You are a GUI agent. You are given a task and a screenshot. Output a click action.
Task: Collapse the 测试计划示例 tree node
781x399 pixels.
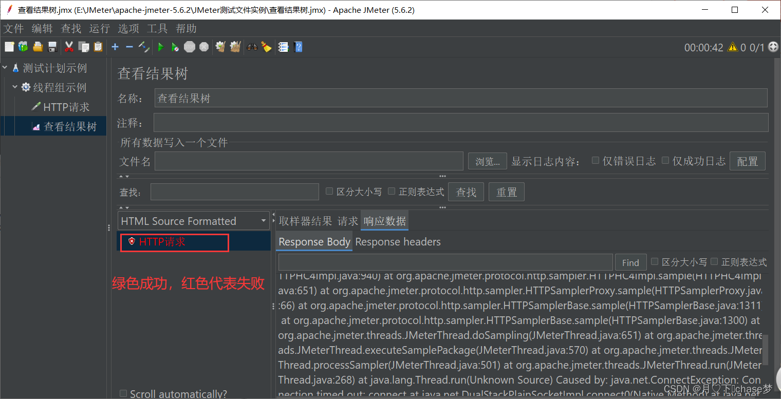pyautogui.click(x=5, y=68)
